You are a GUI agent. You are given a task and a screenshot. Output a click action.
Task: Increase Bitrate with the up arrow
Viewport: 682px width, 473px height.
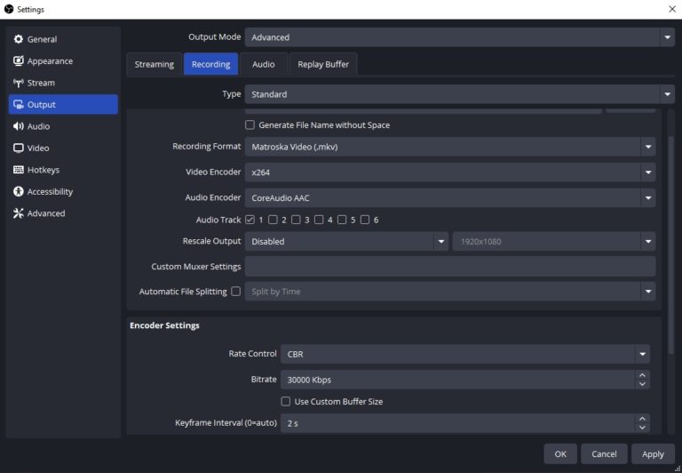point(642,375)
